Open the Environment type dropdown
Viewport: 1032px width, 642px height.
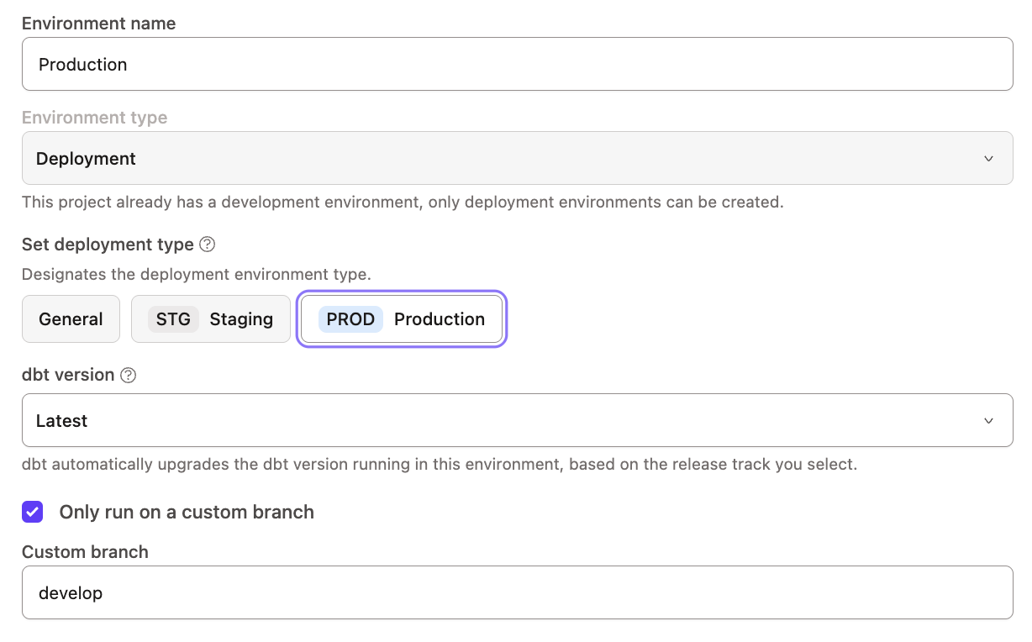[516, 158]
